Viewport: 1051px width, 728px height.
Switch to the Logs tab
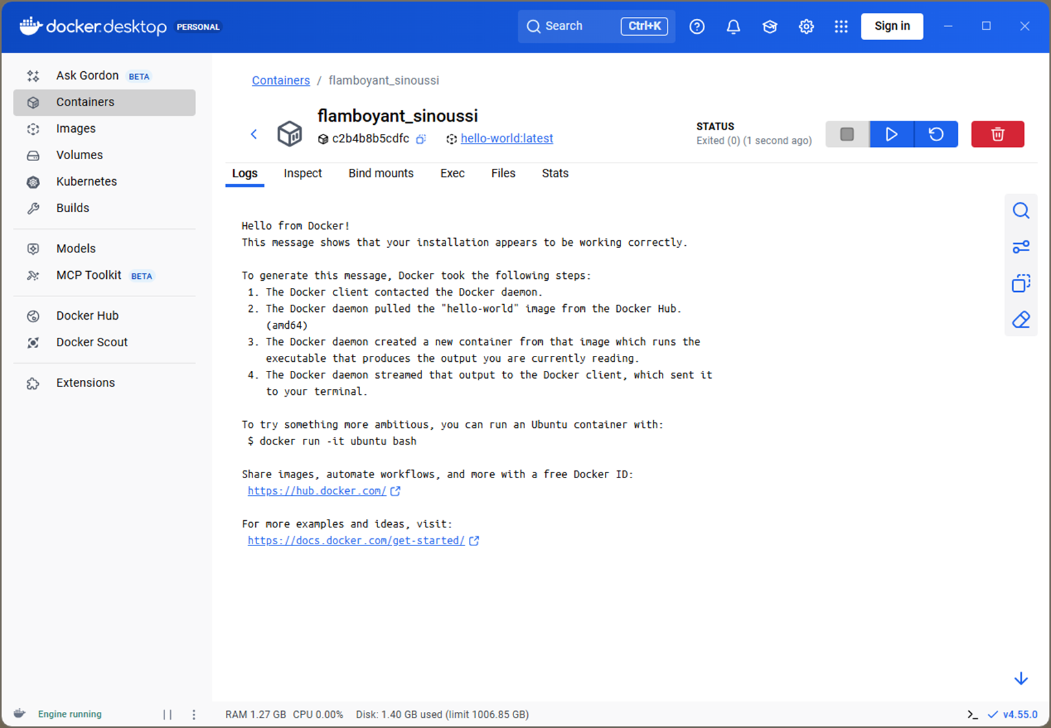[x=245, y=173]
